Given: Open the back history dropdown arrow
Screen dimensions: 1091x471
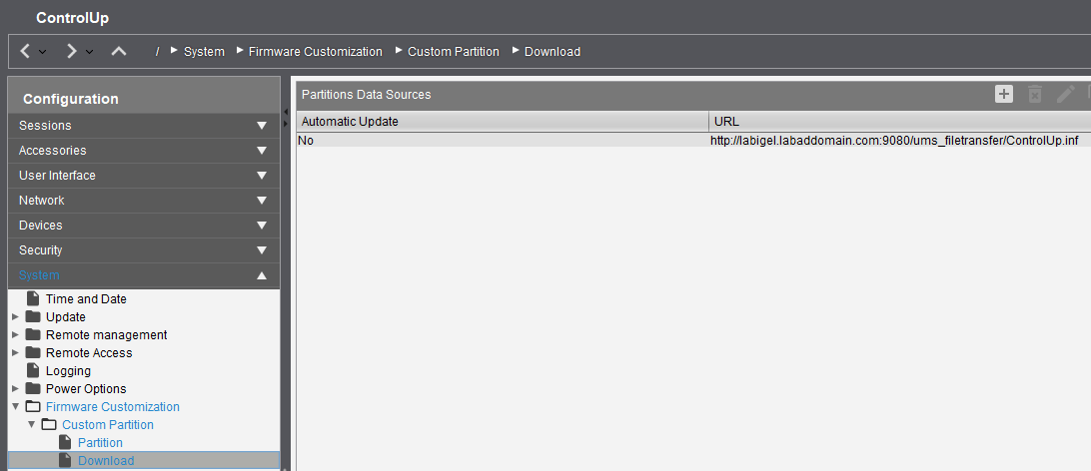Looking at the screenshot, I should pyautogui.click(x=42, y=52).
